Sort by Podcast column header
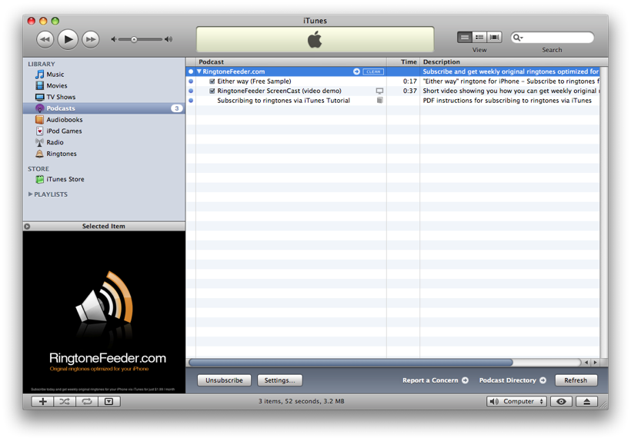Image resolution: width=631 pixels, height=441 pixels. (x=292, y=62)
